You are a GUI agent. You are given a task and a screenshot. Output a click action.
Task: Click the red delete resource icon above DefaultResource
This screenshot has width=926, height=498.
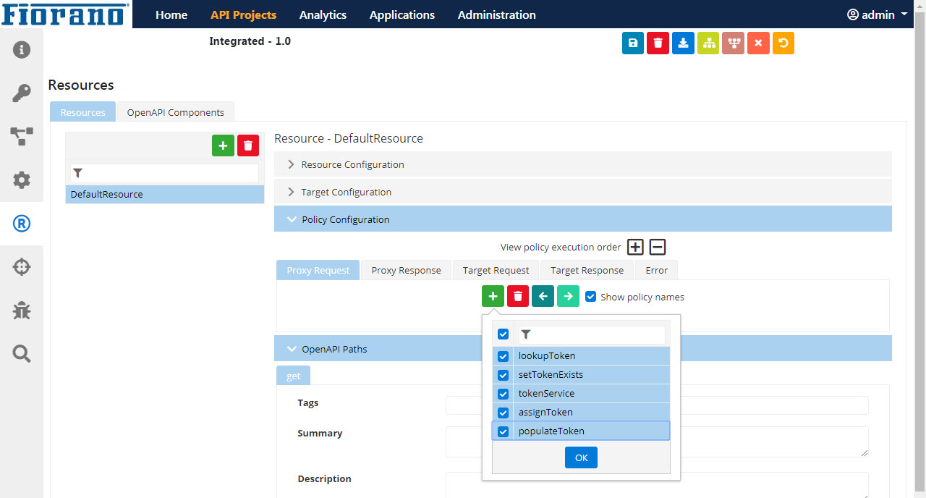click(x=248, y=145)
